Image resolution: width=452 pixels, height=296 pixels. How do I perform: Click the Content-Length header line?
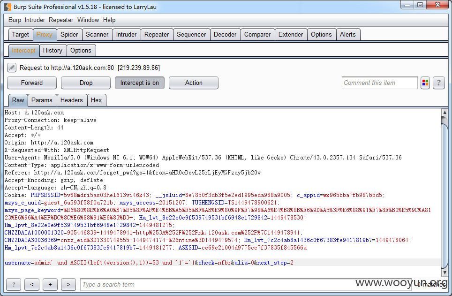pyautogui.click(x=34, y=128)
